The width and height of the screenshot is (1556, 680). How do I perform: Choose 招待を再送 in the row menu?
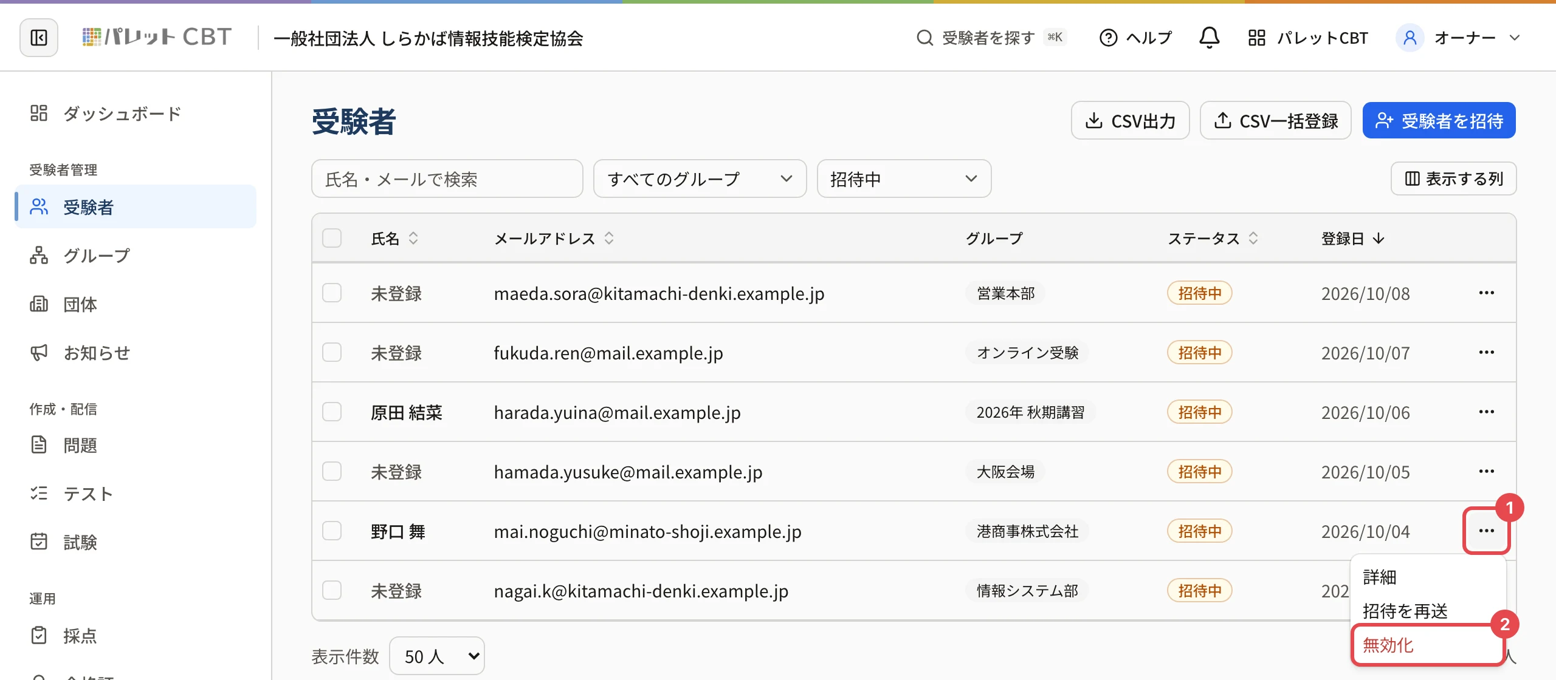tap(1428, 611)
